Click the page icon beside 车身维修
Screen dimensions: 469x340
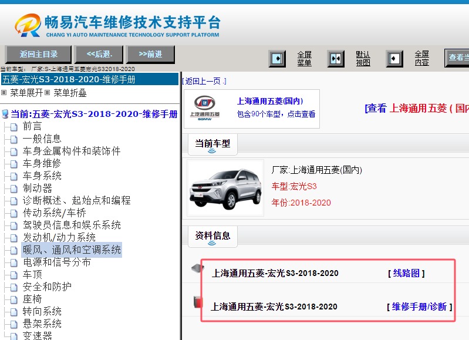click(14, 164)
